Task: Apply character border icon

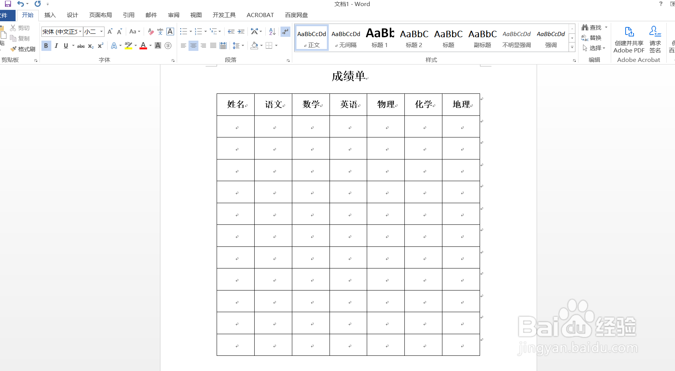Action: 170,32
